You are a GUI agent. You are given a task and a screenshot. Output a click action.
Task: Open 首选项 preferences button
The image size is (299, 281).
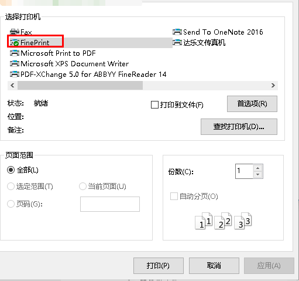pyautogui.click(x=252, y=104)
